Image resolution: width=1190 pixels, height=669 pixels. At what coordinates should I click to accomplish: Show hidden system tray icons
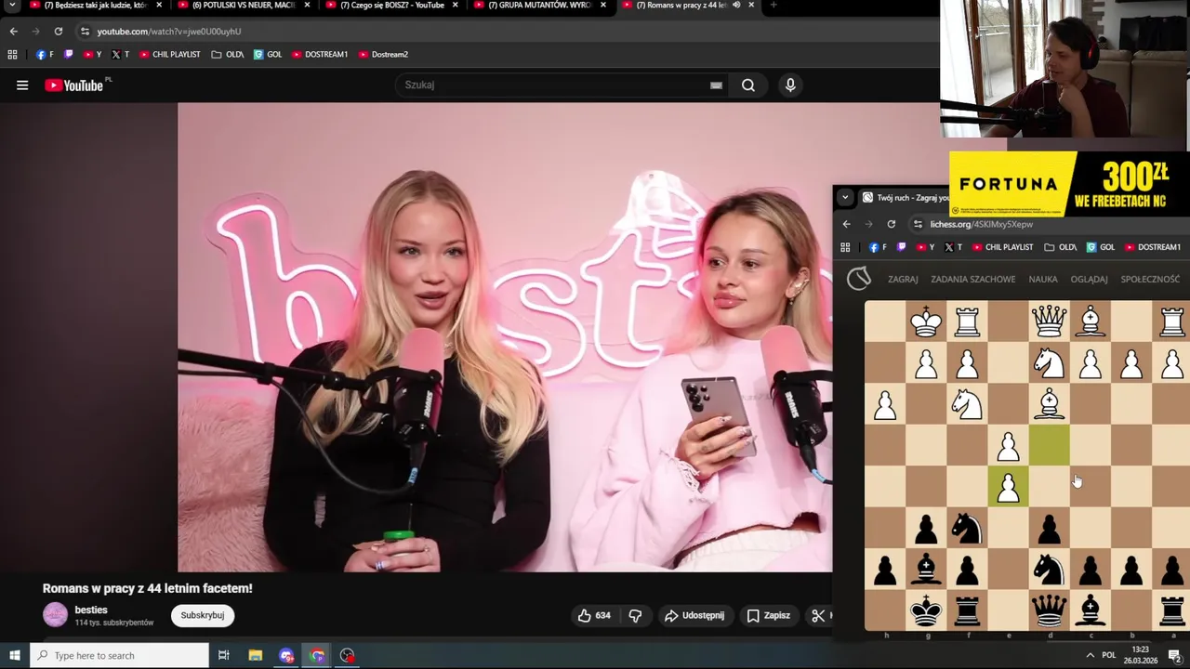click(1090, 656)
